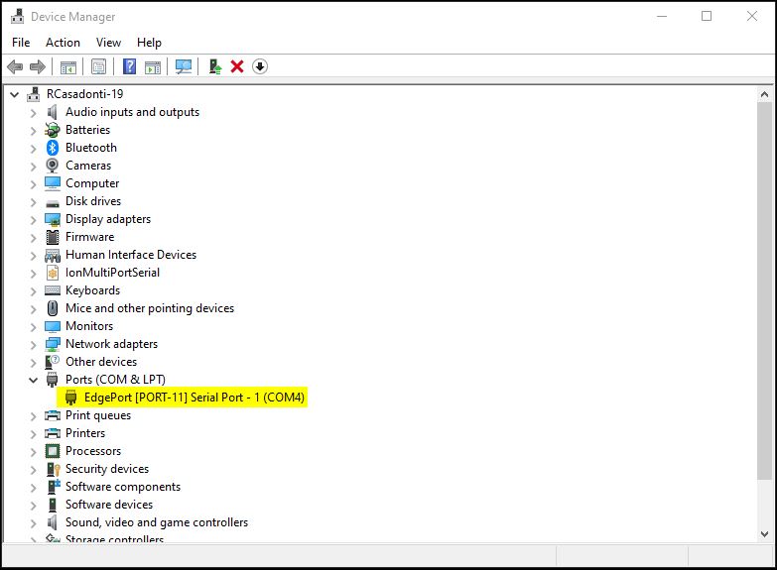Expand the Monitors category arrow
The width and height of the screenshot is (777, 570).
33,327
